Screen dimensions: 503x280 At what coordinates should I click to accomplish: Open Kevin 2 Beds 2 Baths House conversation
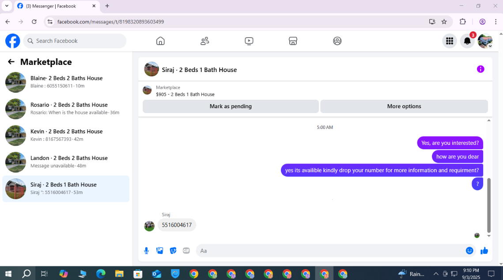(x=66, y=135)
